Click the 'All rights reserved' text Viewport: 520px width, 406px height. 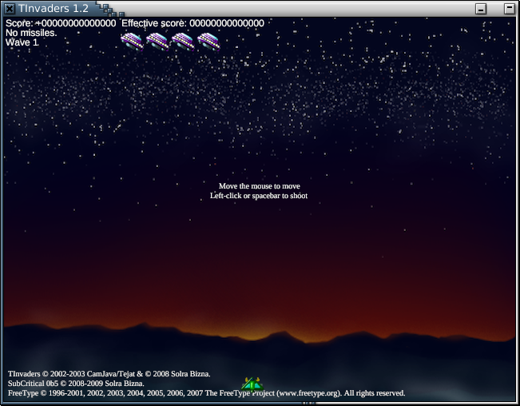(x=375, y=393)
